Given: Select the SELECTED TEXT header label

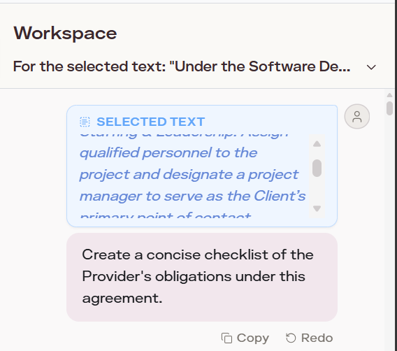Looking at the screenshot, I should click(x=151, y=122).
